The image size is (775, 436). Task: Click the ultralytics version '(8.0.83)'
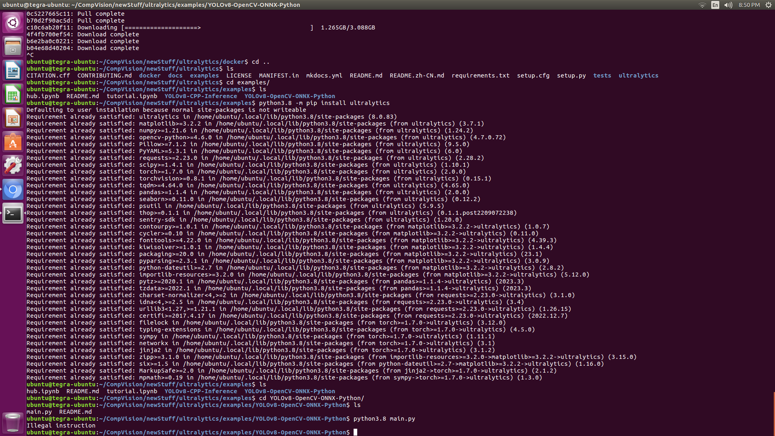[x=382, y=117]
